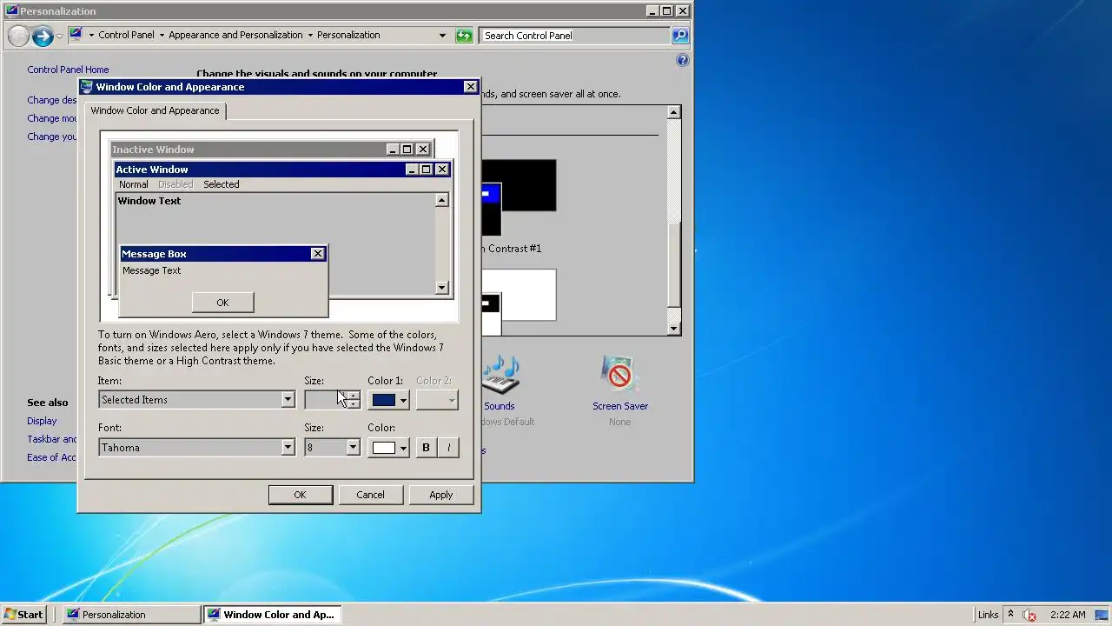Click the Apply button
This screenshot has width=1112, height=626.
tap(440, 495)
